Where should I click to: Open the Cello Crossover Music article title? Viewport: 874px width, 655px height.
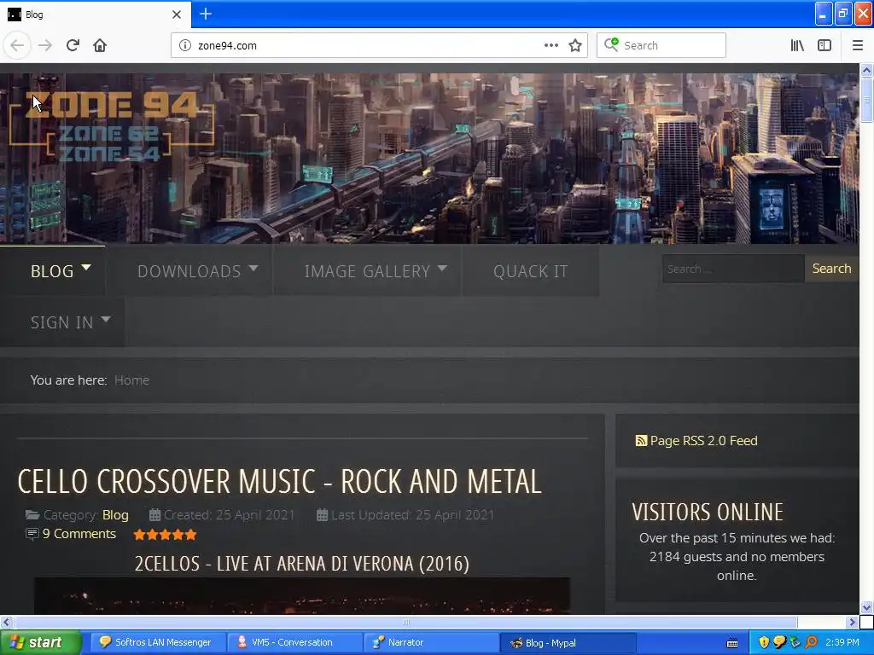pos(279,482)
